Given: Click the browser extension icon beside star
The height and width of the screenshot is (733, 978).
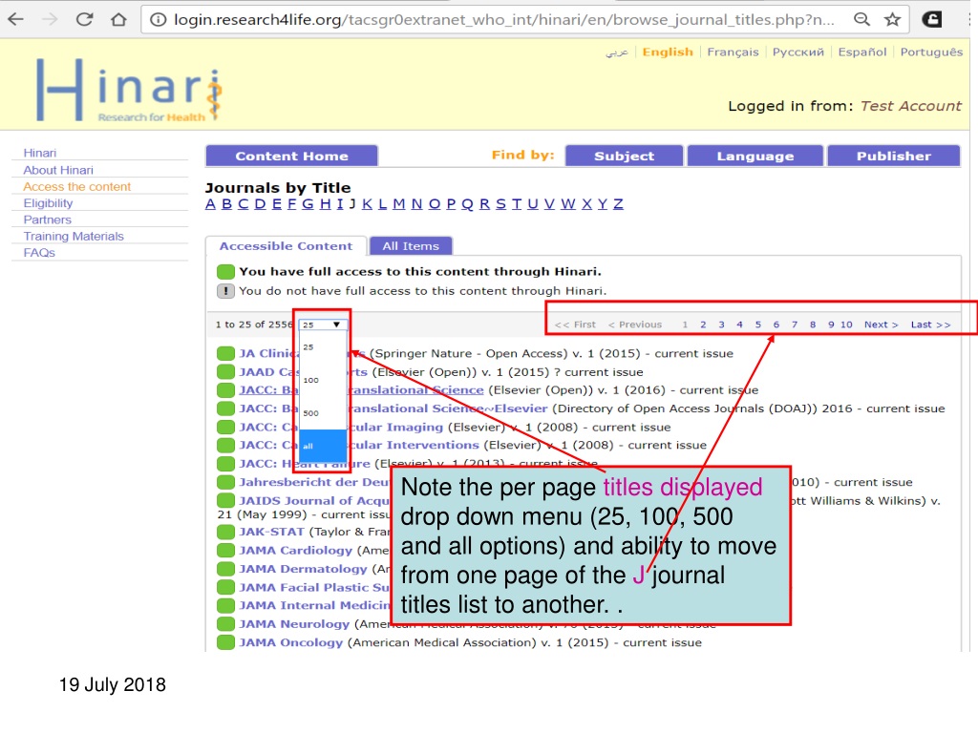Looking at the screenshot, I should [x=932, y=19].
